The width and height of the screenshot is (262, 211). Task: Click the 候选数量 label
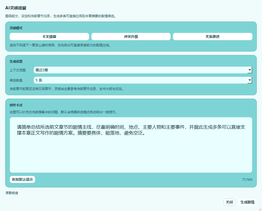16,80
